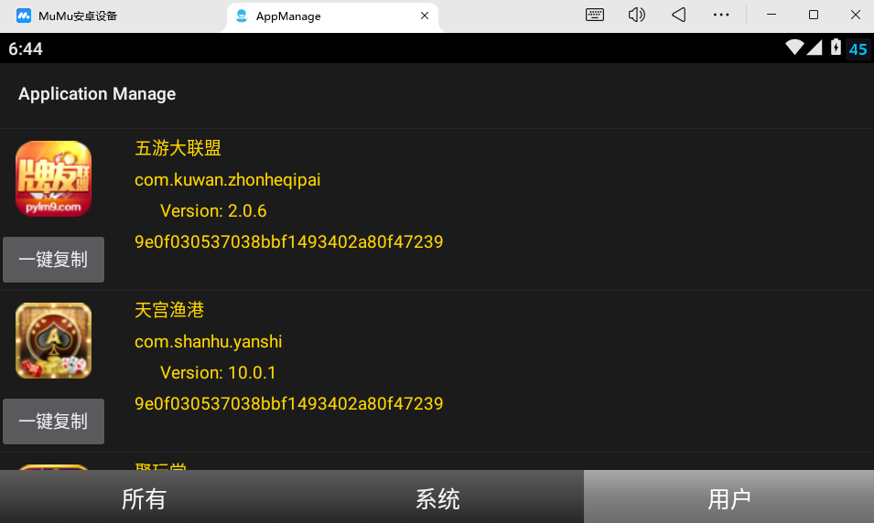This screenshot has width=874, height=523.
Task: Switch to the 系统 tab
Action: (437, 498)
